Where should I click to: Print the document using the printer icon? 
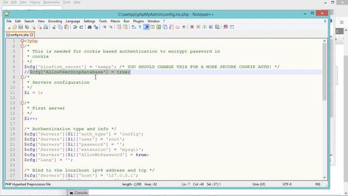(46, 27)
